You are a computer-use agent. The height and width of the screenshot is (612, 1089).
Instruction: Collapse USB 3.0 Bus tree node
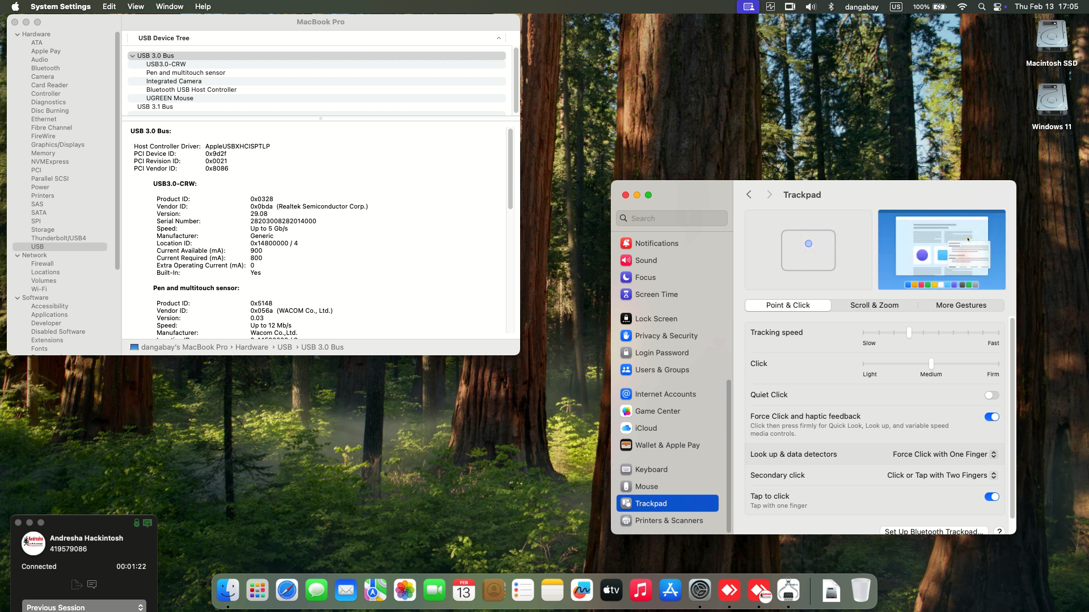coord(132,56)
